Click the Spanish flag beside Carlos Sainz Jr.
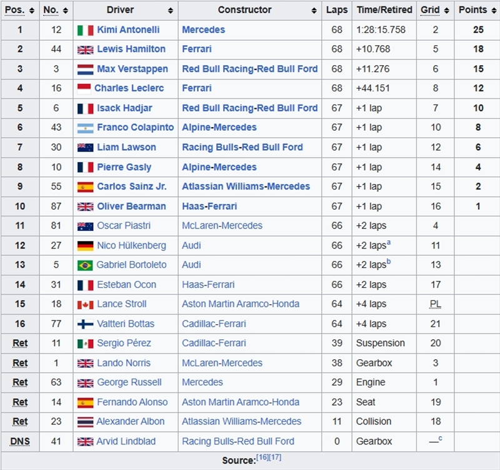The height and width of the screenshot is (470, 500). tap(86, 186)
